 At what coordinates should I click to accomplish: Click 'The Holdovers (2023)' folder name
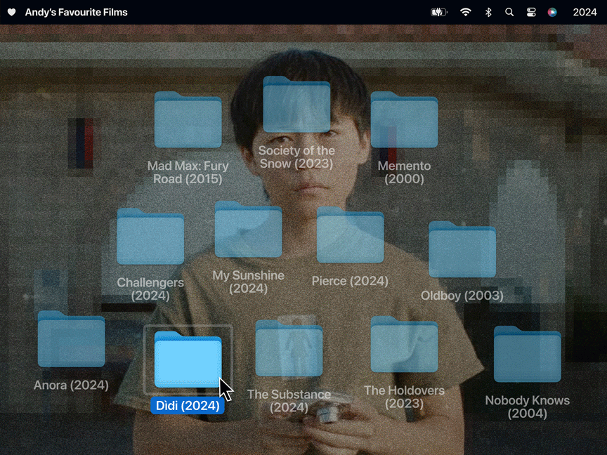click(x=404, y=397)
